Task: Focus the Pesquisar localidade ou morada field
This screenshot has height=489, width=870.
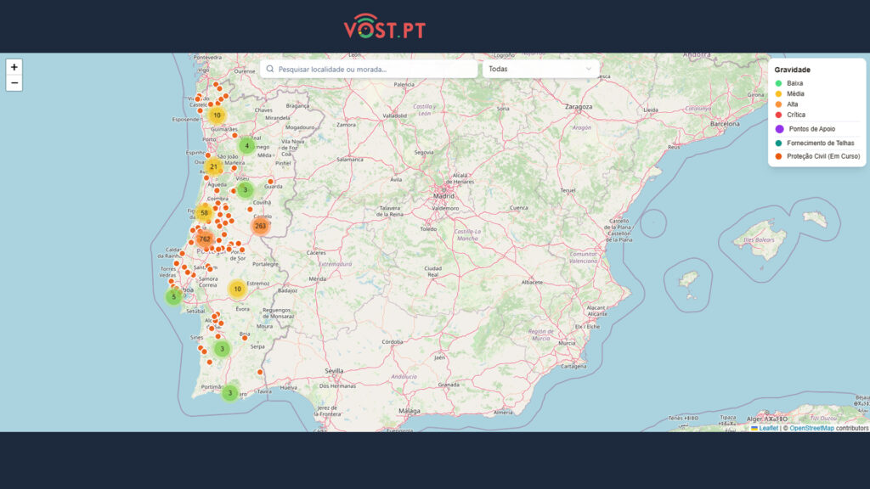Action: pos(374,69)
